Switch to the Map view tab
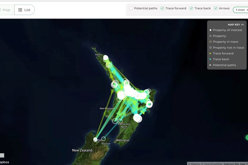248x165 pixels. click(x=6, y=10)
